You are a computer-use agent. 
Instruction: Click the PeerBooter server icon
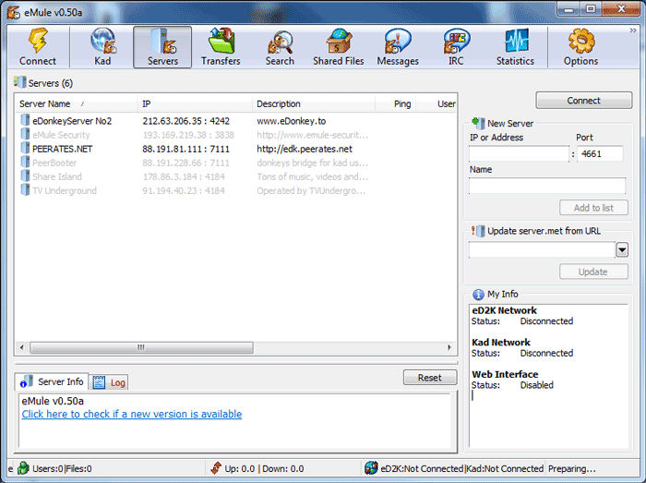point(25,163)
